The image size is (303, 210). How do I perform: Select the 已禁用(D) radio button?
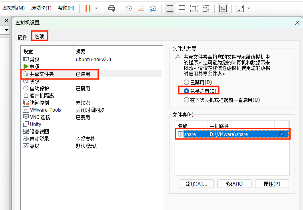186,82
